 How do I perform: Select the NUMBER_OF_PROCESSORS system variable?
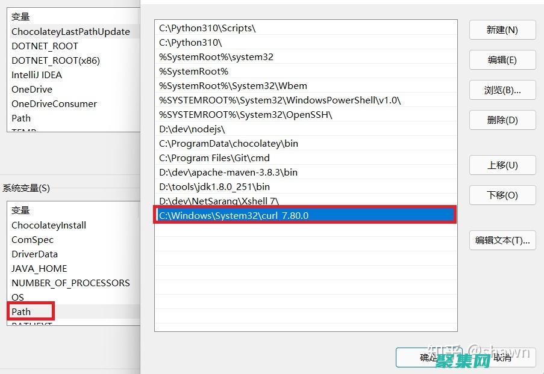pyautogui.click(x=70, y=283)
